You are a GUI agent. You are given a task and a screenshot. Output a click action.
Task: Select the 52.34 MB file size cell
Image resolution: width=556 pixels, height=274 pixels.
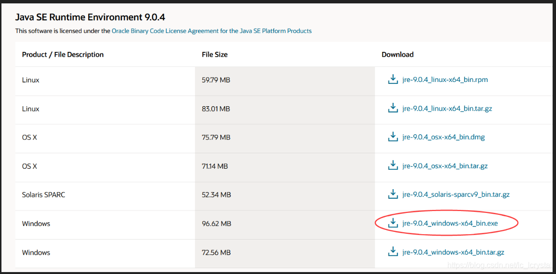(285, 195)
